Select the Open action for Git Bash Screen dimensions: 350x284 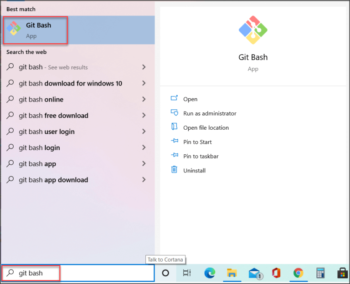point(190,99)
